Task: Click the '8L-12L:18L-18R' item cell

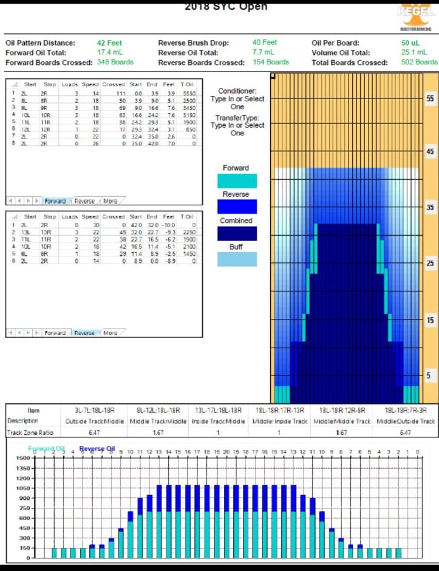Action: 158,411
